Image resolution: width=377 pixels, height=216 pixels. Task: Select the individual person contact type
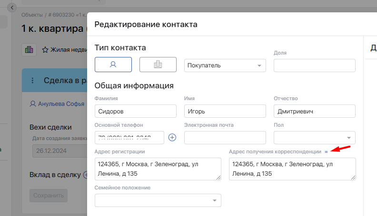click(x=113, y=65)
